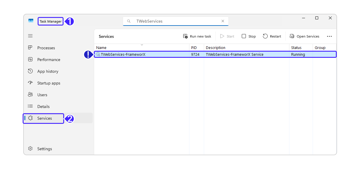Click the Run new task icon

coord(185,36)
